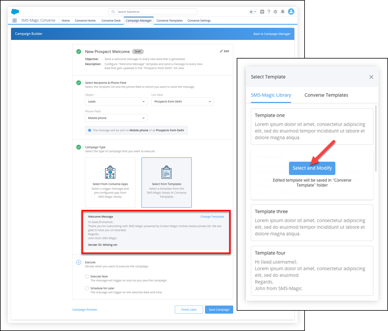388x331 pixels.
Task: Click the info icon in recipient notice
Action: point(90,130)
